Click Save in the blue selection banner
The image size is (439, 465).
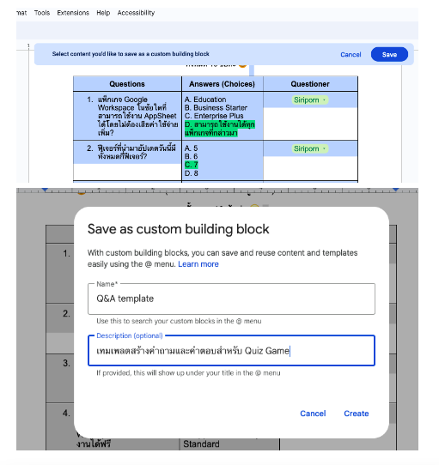389,55
